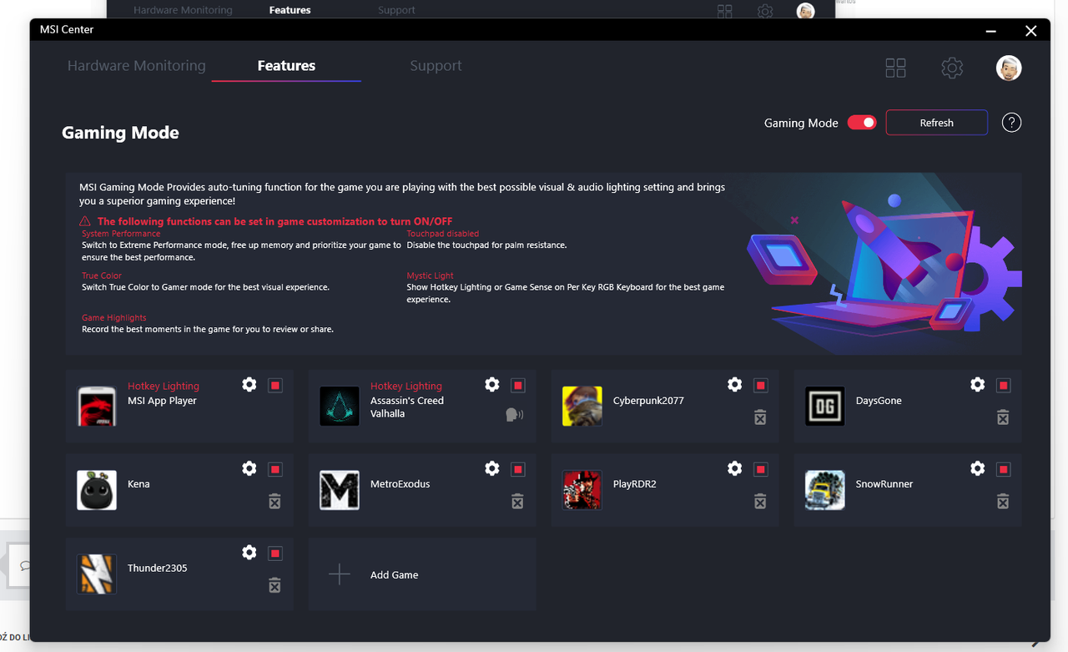Delete PlayRDR2 using its trash icon
1068x652 pixels.
(760, 501)
